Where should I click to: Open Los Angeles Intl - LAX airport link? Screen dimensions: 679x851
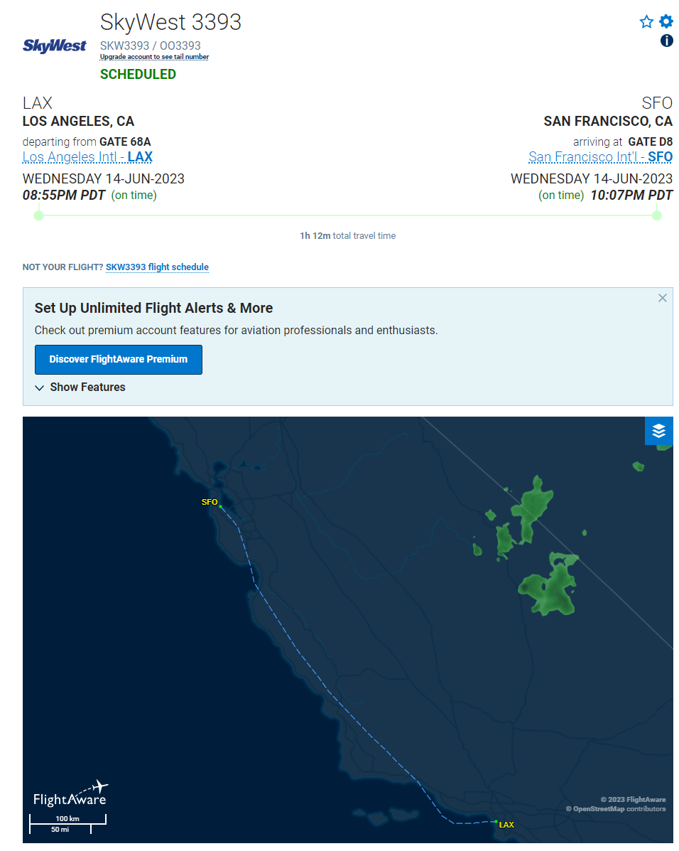click(x=87, y=157)
